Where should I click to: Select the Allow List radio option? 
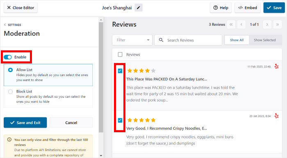click(x=10, y=70)
